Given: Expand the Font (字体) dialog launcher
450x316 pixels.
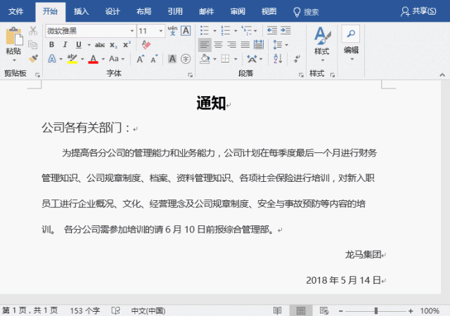Looking at the screenshot, I should (189, 74).
